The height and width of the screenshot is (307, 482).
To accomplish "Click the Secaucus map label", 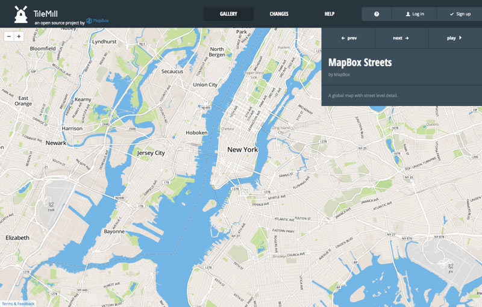I will click(x=172, y=71).
